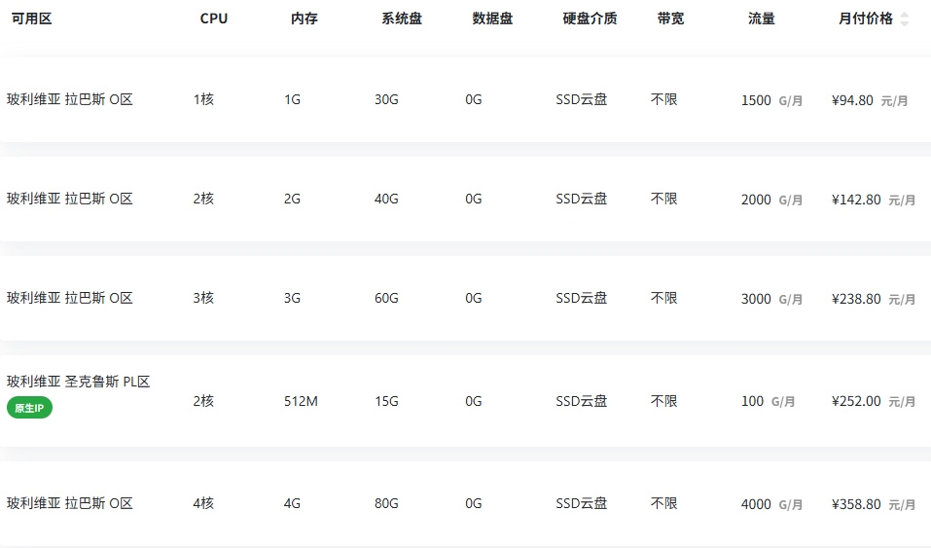Sort by monthly price using the arrow icon
The image size is (931, 548).
(x=905, y=19)
